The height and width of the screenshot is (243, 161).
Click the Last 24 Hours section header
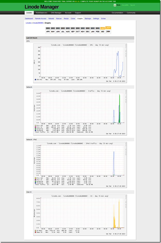80,38
